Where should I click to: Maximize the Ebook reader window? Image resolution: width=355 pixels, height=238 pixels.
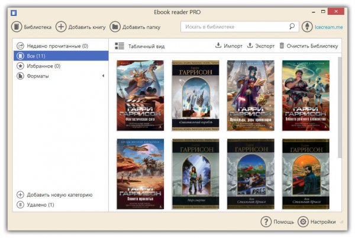(323, 11)
